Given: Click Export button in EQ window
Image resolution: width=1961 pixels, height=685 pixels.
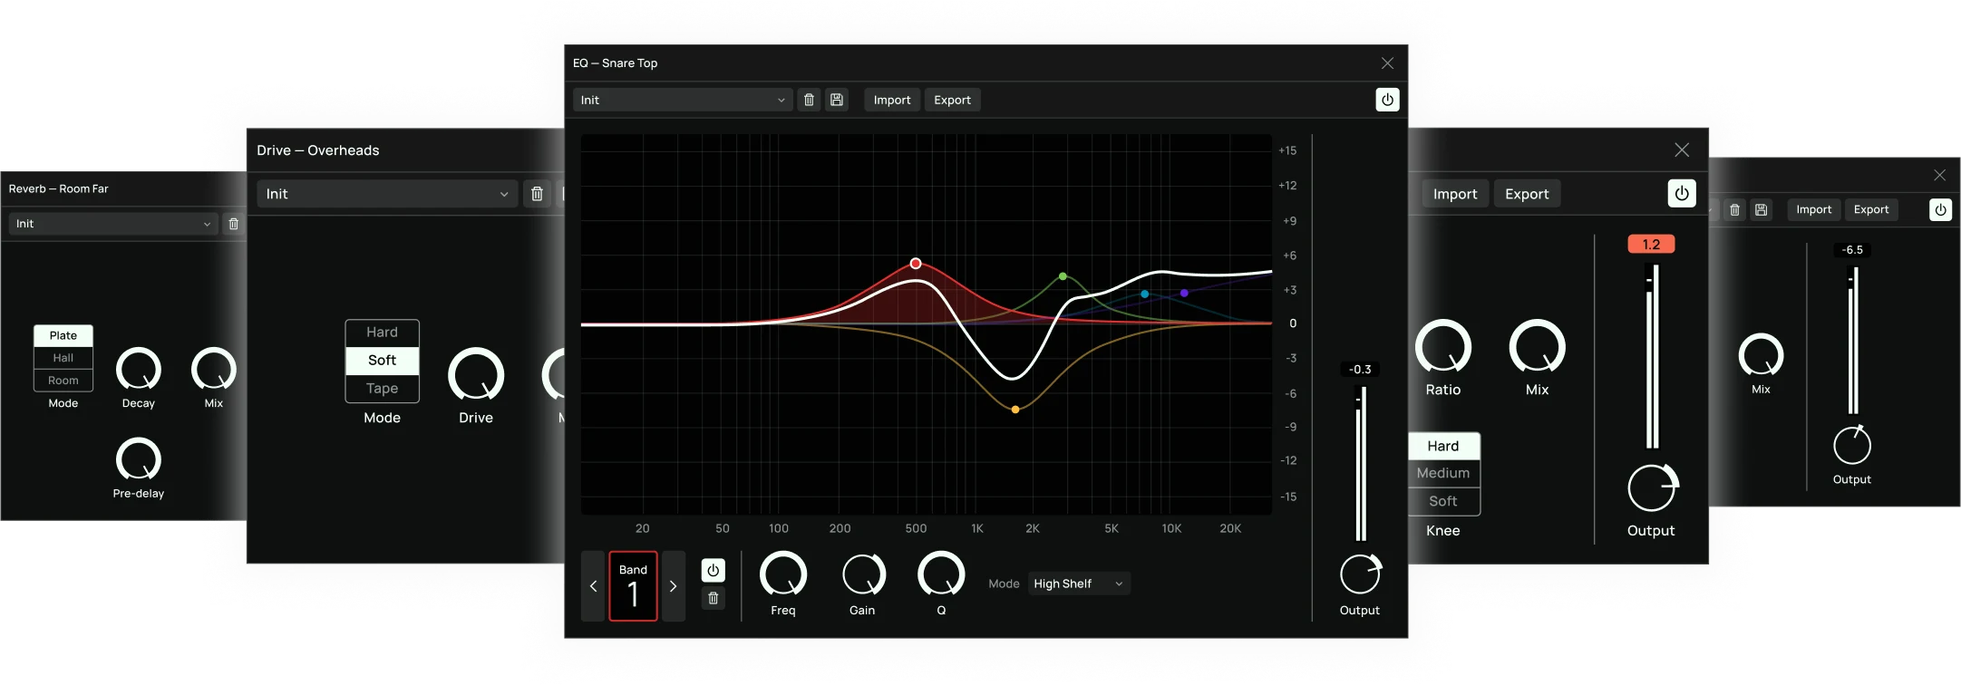Looking at the screenshot, I should (952, 100).
